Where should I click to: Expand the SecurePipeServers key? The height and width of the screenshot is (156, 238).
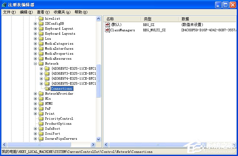click(x=35, y=138)
